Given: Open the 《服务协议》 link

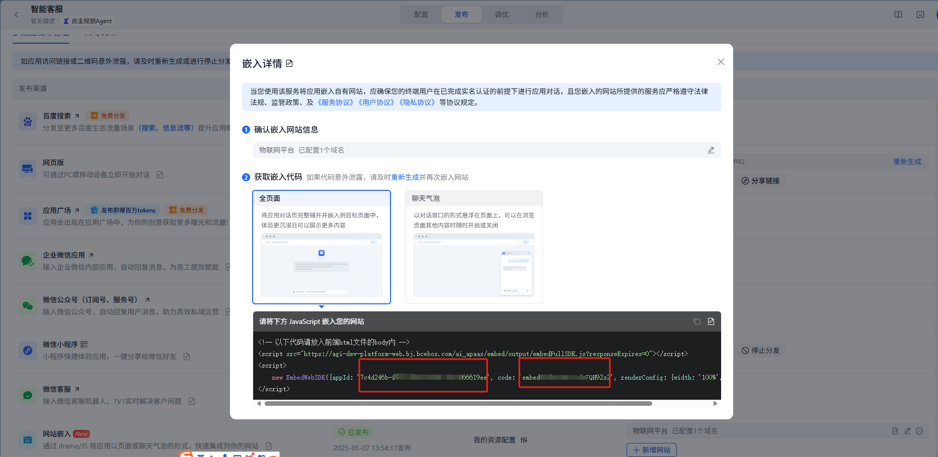Looking at the screenshot, I should pos(335,102).
